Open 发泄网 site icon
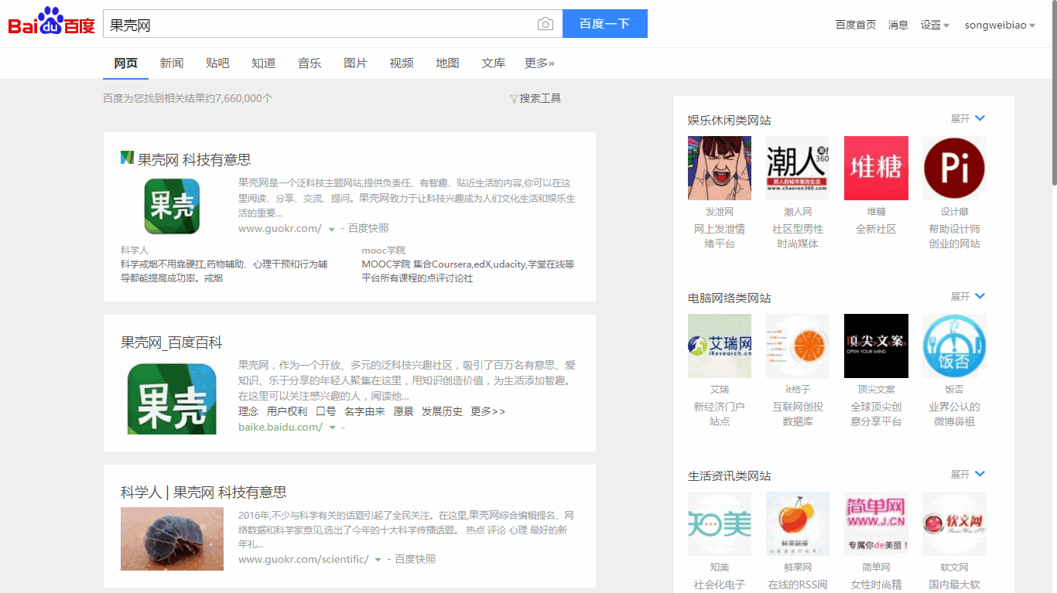Image resolution: width=1057 pixels, height=593 pixels. pos(720,168)
